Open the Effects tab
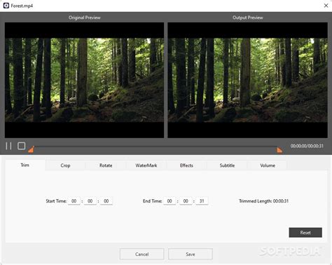This screenshot has width=332, height=265. 186,165
